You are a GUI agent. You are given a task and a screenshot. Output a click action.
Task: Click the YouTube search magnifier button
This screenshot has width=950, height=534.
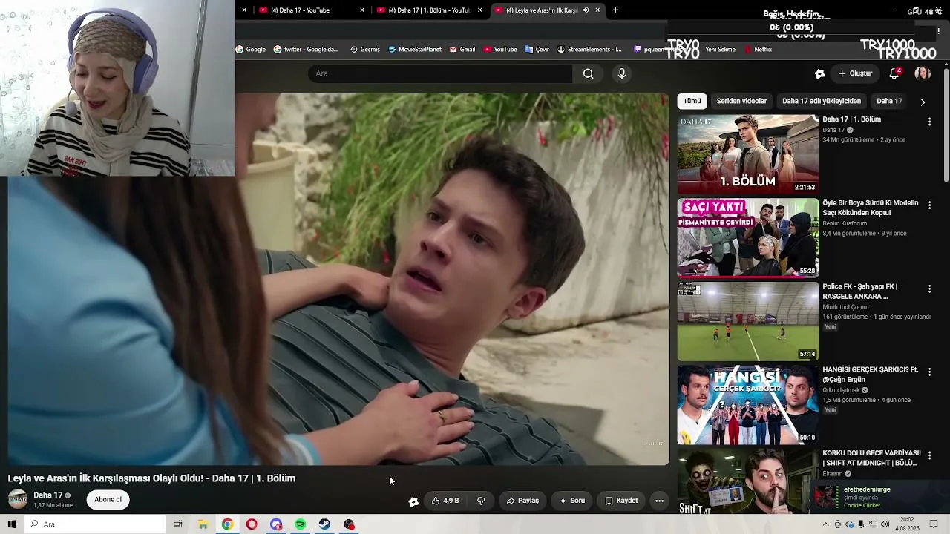(x=588, y=73)
